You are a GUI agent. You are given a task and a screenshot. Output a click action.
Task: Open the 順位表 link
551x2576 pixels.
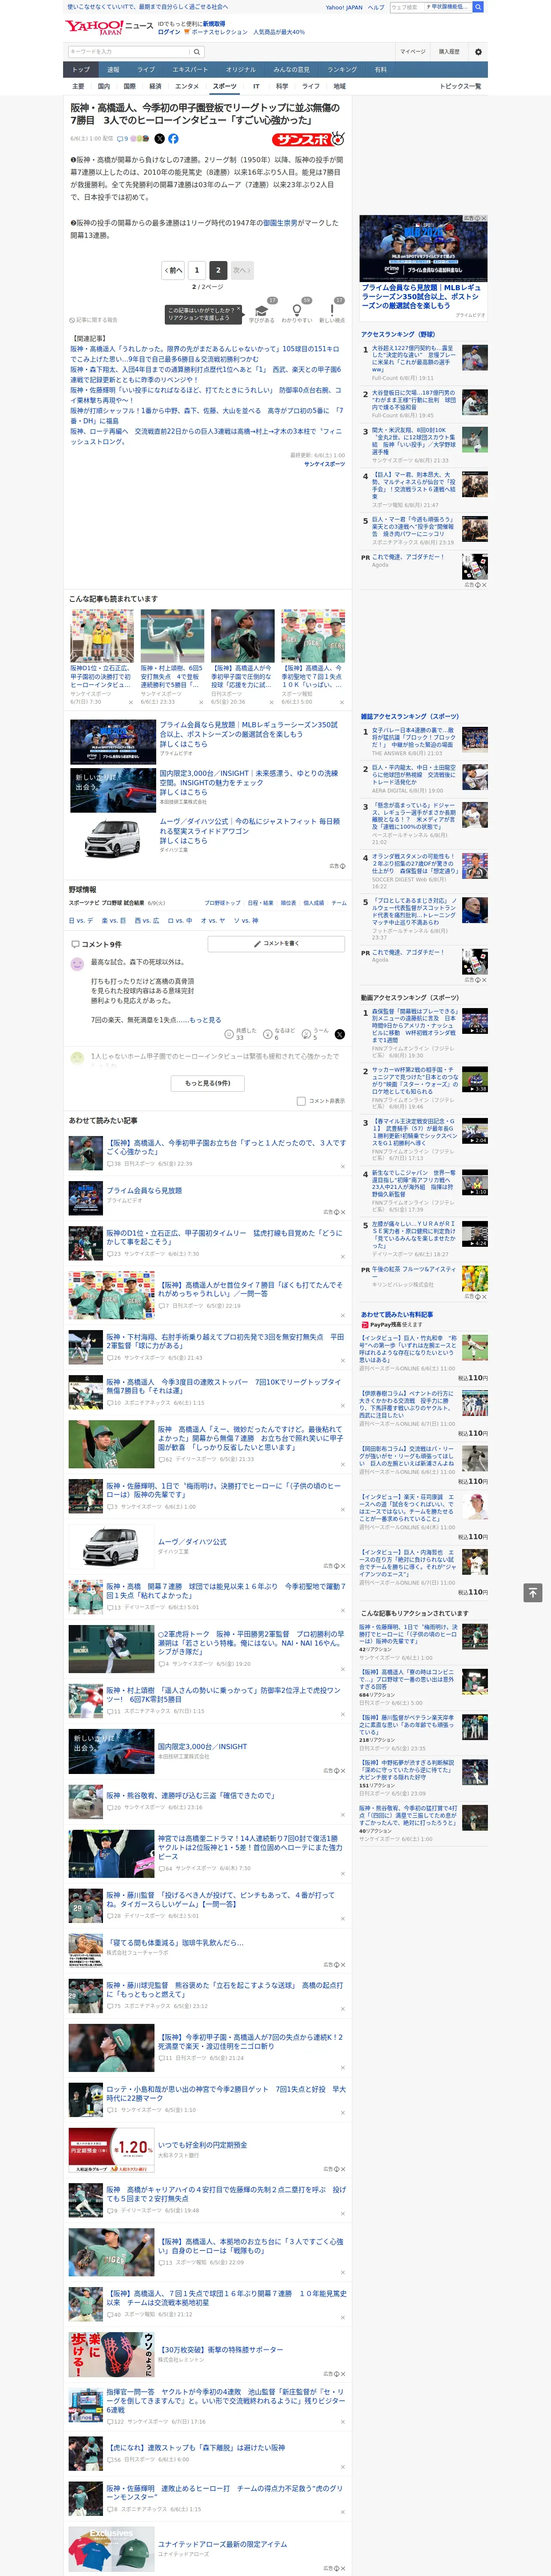point(288,902)
